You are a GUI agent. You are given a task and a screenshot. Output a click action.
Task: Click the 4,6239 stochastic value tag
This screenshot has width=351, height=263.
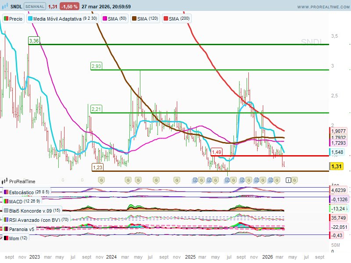click(x=338, y=190)
